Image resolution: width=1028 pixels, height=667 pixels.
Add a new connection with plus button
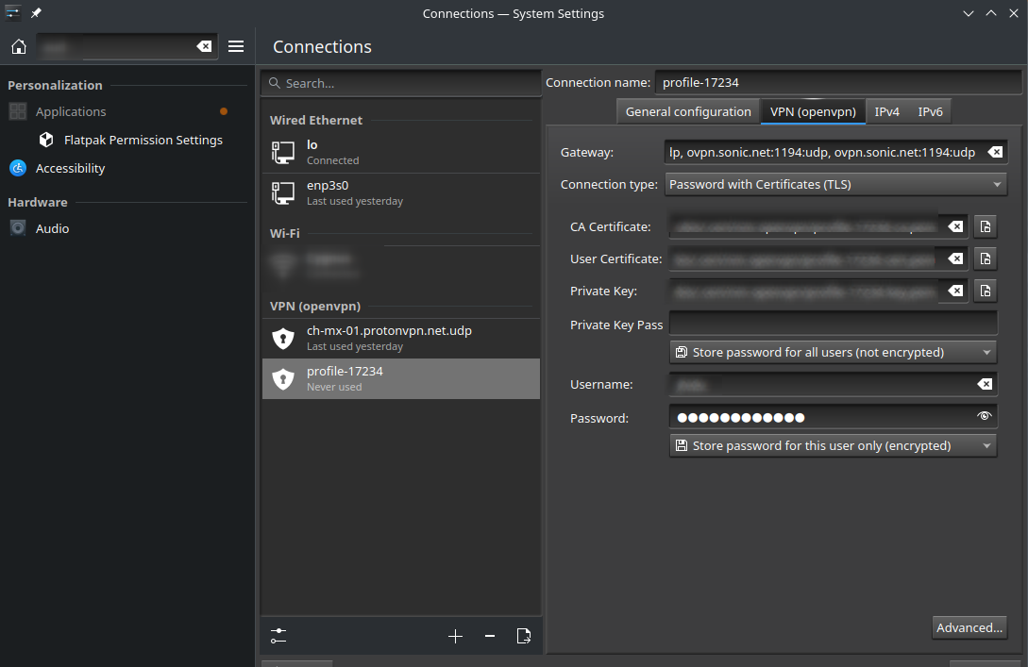(455, 636)
